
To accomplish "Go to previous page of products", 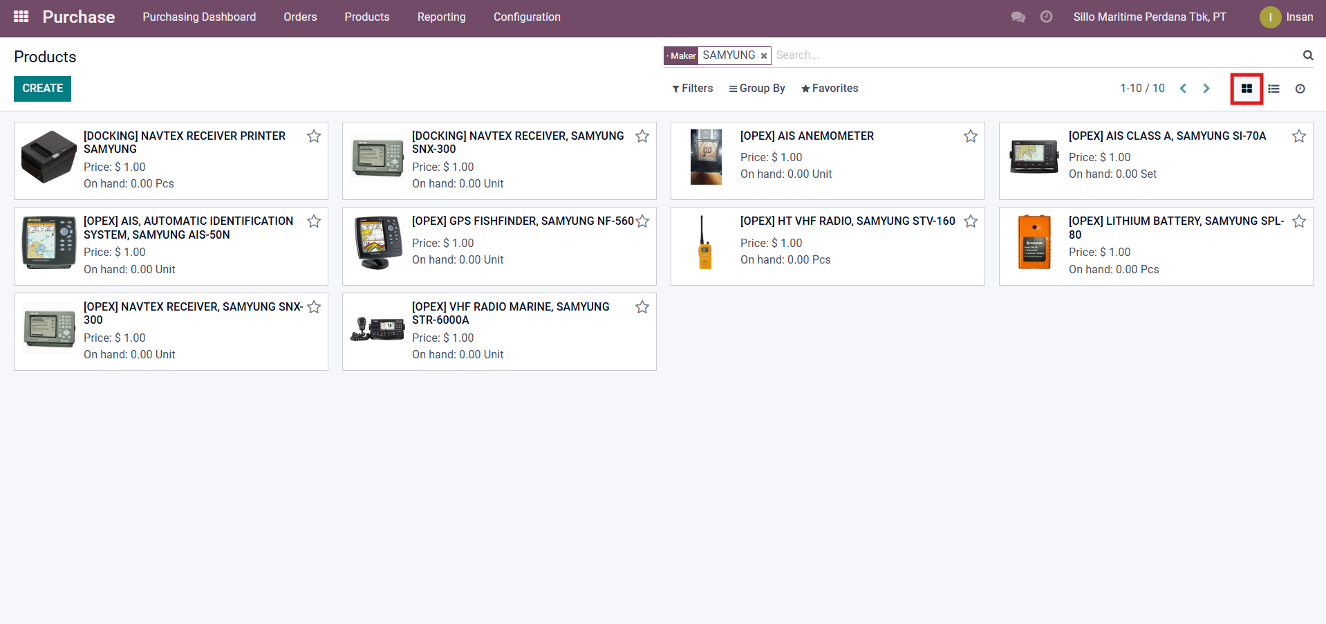I will 1183,89.
